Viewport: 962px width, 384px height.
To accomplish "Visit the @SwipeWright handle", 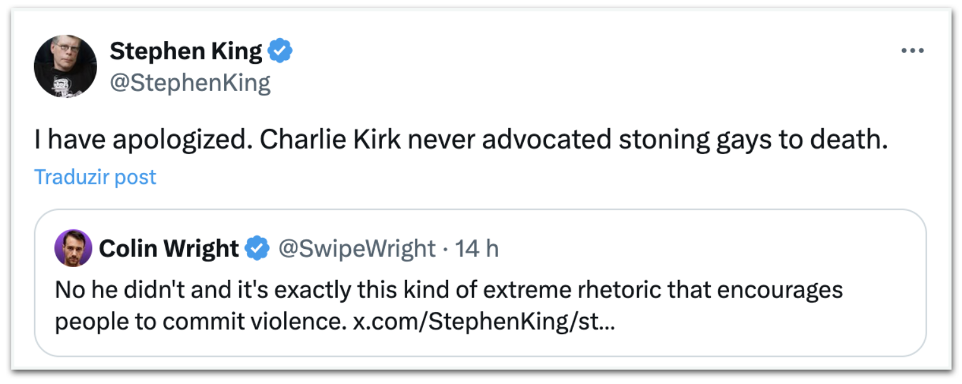I will 357,249.
